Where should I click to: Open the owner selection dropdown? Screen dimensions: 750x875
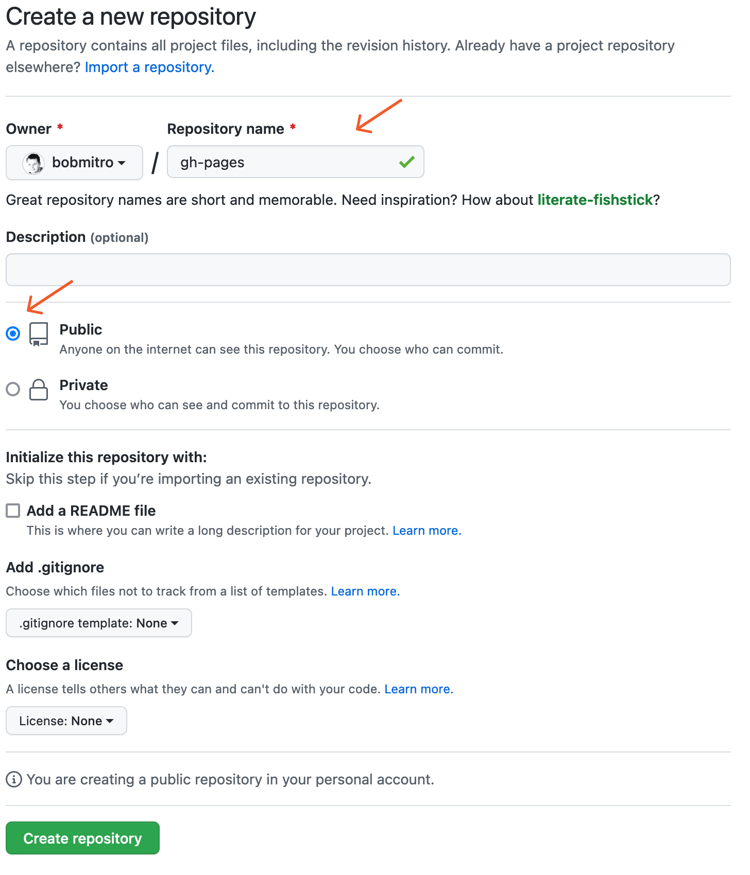pyautogui.click(x=74, y=163)
